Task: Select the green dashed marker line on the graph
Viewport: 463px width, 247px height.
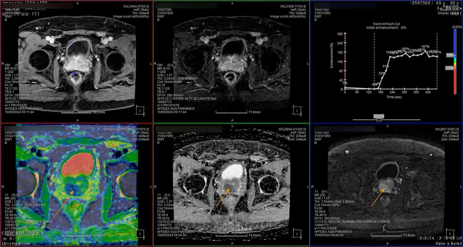Action: pyautogui.click(x=374, y=58)
